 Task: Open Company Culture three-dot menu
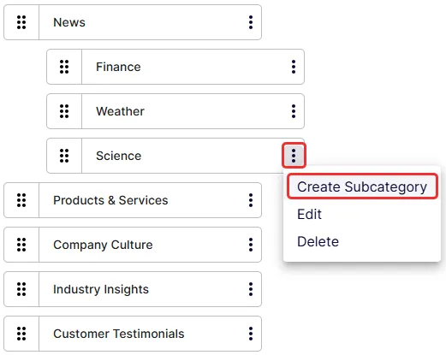(x=251, y=245)
